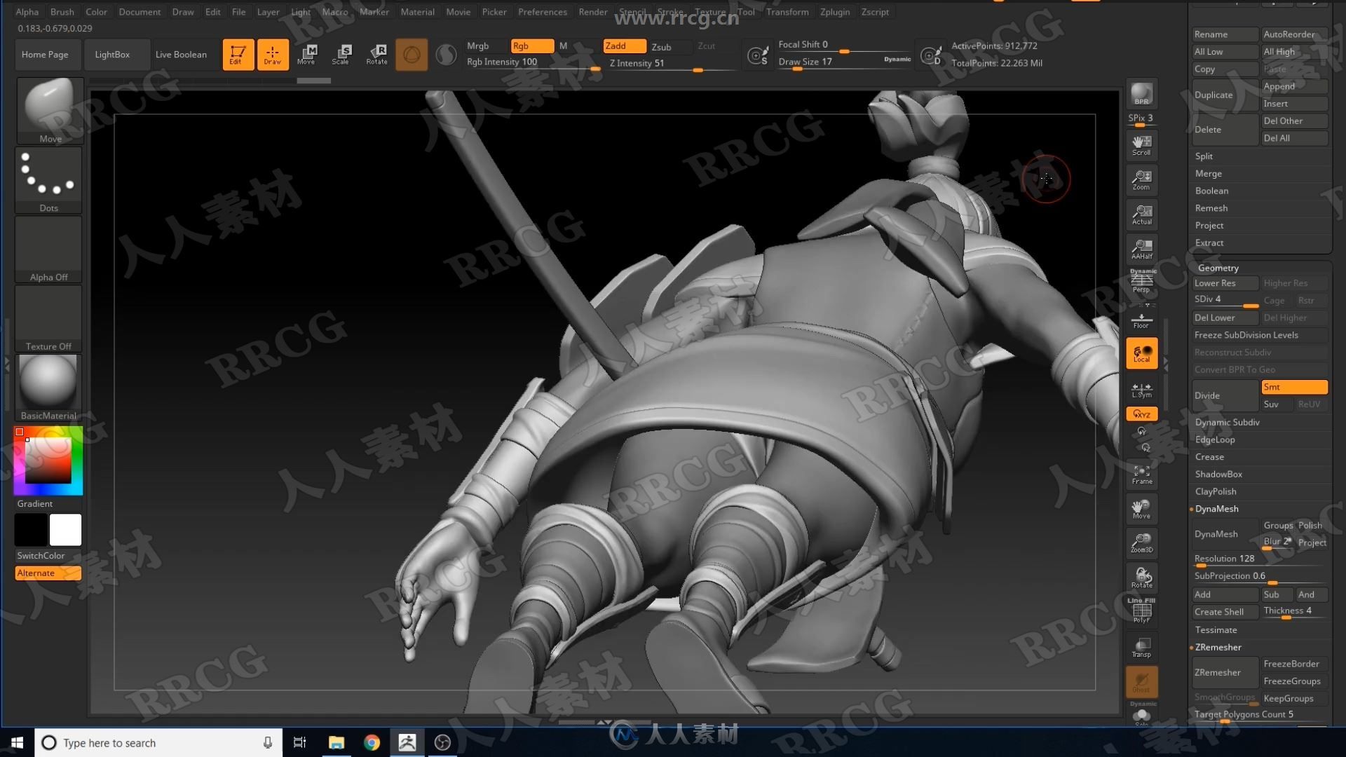Toggle Smt smoothing on Divide
The image size is (1346, 757).
click(1294, 387)
